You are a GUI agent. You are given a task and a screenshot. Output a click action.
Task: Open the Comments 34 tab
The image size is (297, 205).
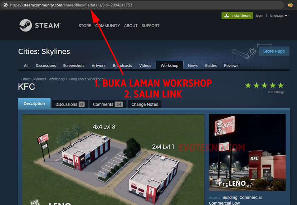pos(108,104)
